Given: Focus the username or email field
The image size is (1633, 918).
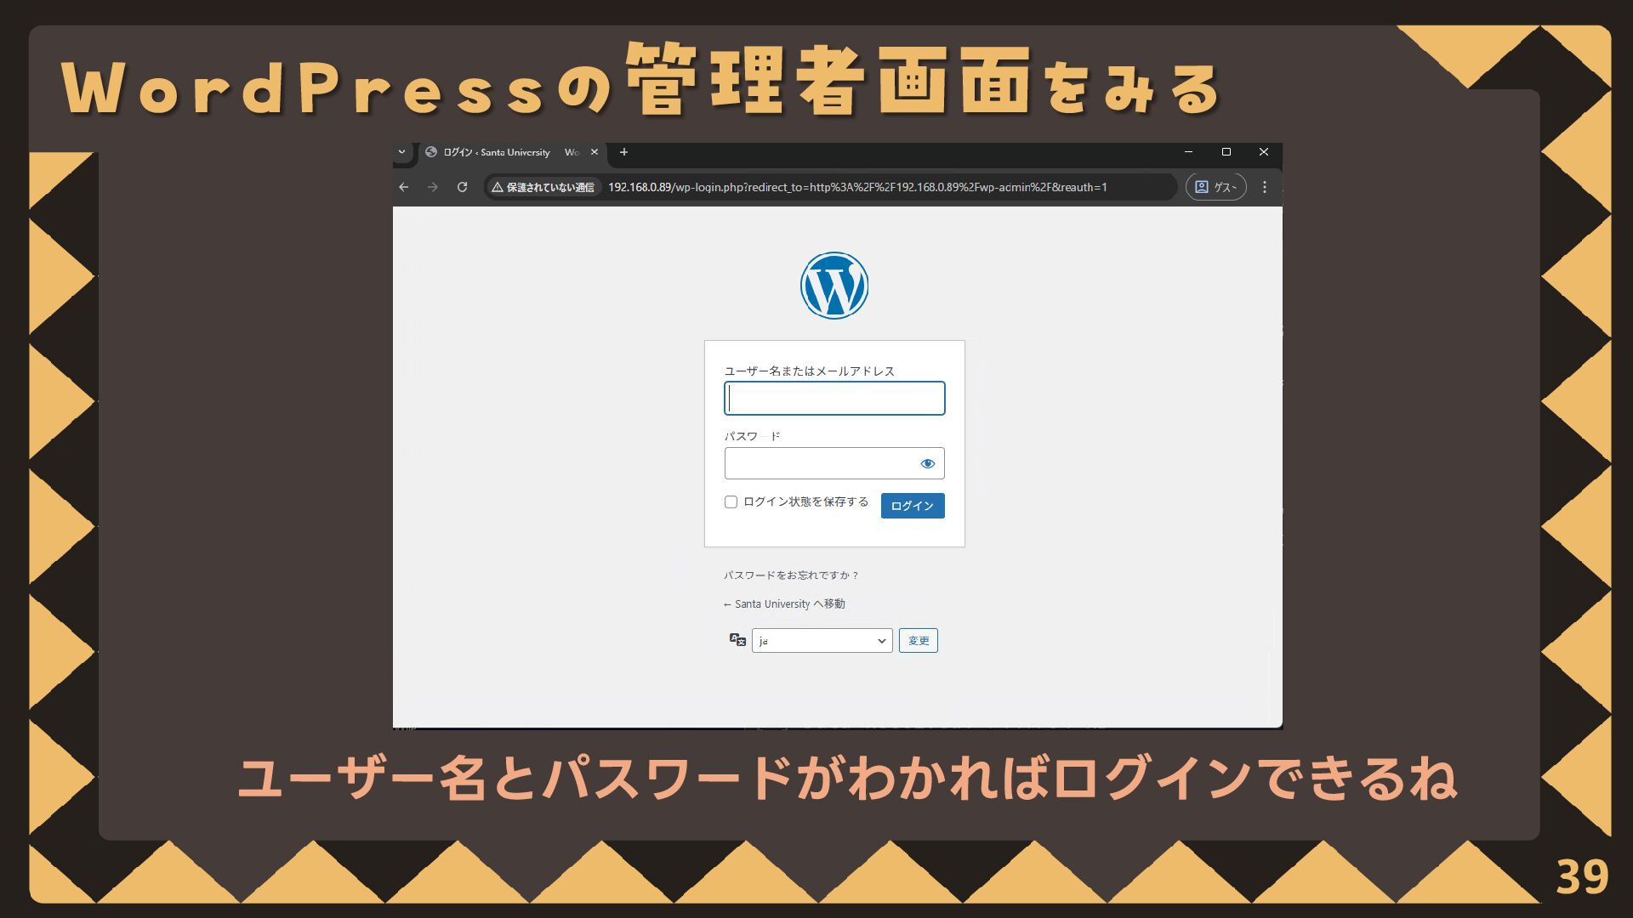Looking at the screenshot, I should click(x=834, y=399).
